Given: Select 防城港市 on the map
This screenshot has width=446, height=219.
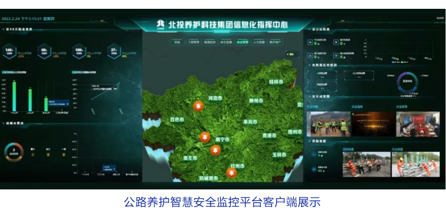Looking at the screenshot, I should [x=208, y=178].
